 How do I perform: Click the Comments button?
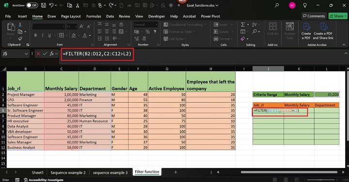point(314,16)
